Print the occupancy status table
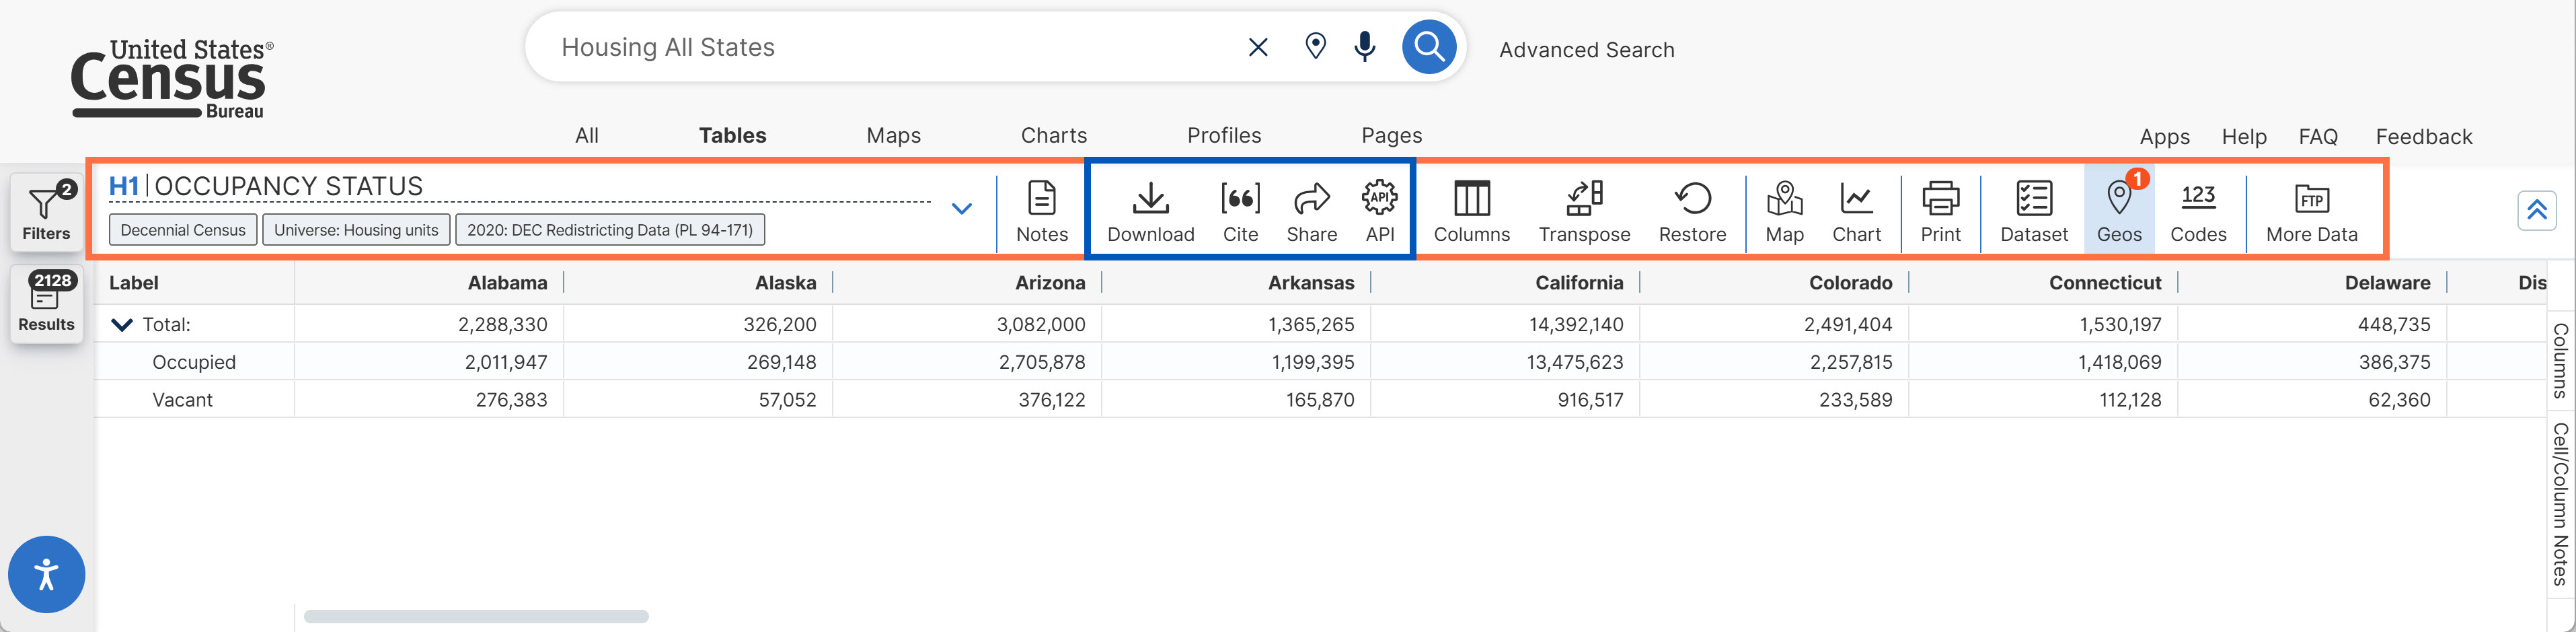Screen dimensions: 2576x632 [x=1940, y=211]
